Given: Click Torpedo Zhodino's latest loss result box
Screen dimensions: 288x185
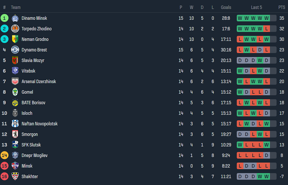Looking at the screenshot, I should (267, 29).
